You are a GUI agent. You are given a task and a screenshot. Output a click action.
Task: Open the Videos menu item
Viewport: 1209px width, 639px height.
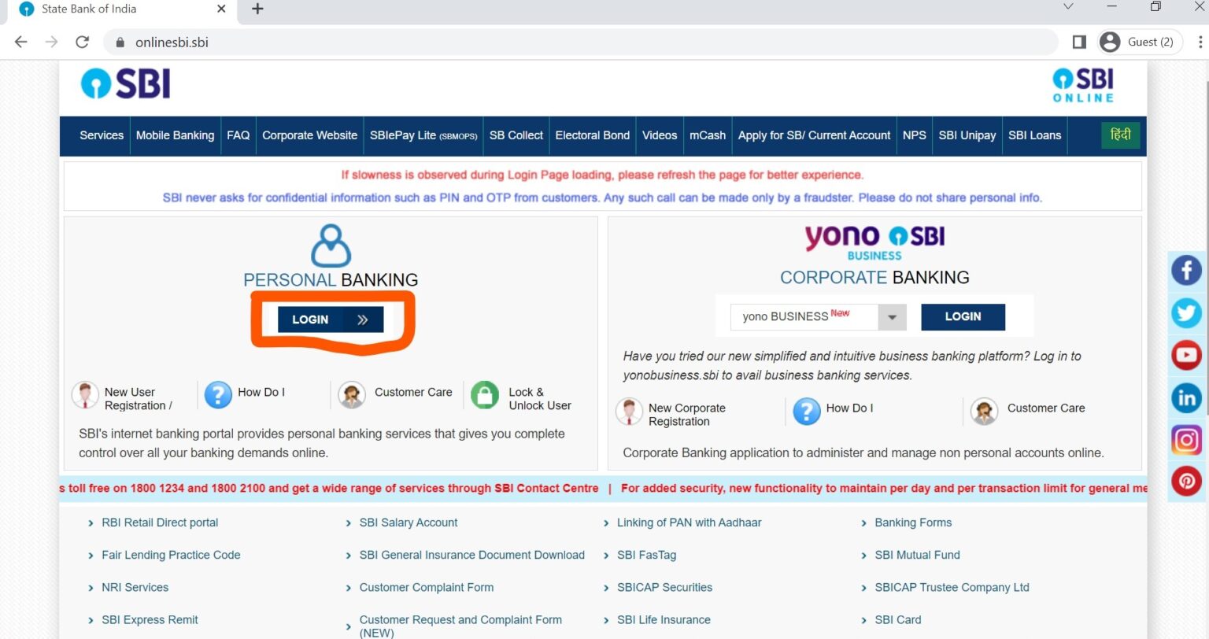(660, 135)
